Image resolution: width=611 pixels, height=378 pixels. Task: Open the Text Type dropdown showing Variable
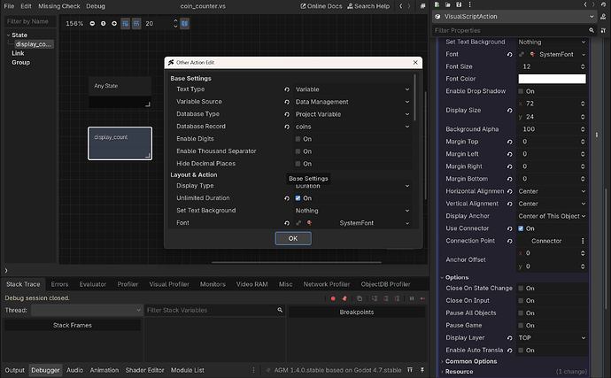pyautogui.click(x=352, y=89)
